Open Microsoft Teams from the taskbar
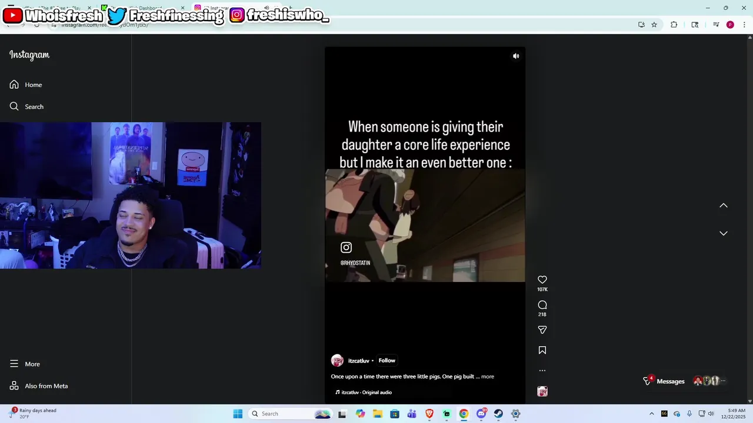 pyautogui.click(x=412, y=414)
